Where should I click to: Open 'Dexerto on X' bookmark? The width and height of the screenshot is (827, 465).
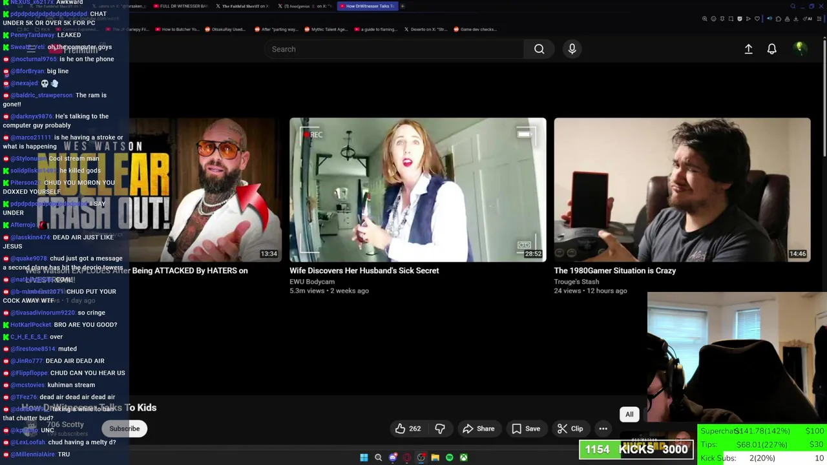click(x=425, y=29)
